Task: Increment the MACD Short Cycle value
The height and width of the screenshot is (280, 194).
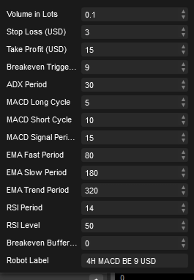Action: tap(183, 117)
